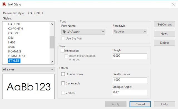The width and height of the screenshot is (178, 109).
Task: Open the Font Name dropdown
Action: [83, 32]
